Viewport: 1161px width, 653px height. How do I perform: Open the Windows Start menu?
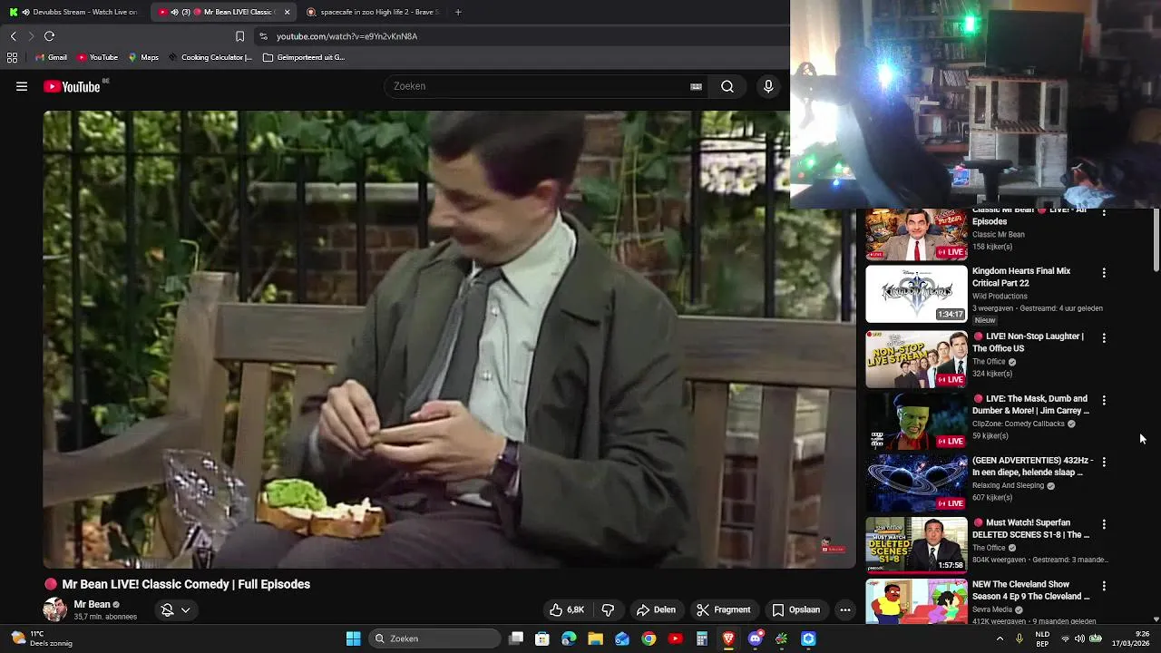click(x=353, y=638)
